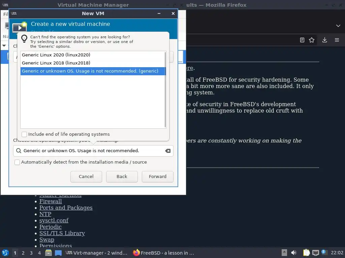Select Generic Linux 2018 (linux2018)
This screenshot has width=345, height=258.
click(93, 63)
